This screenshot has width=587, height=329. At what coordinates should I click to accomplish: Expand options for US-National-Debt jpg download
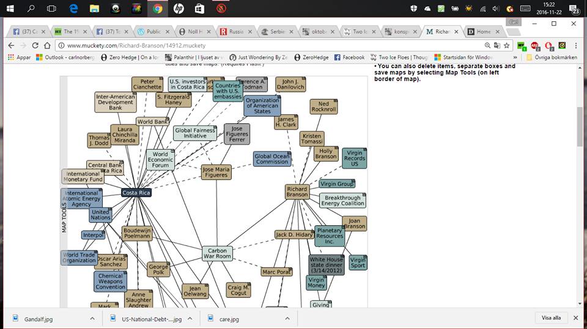[x=190, y=318]
